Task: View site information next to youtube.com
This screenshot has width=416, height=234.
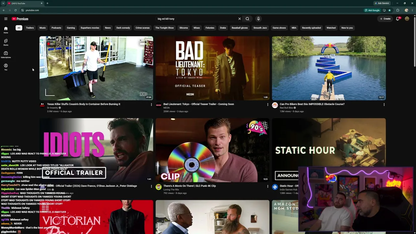Action: pos(22,10)
